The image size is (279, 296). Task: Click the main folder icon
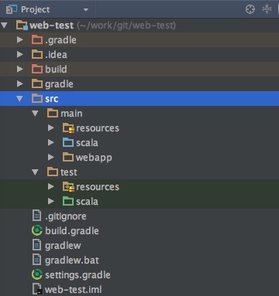(53, 113)
